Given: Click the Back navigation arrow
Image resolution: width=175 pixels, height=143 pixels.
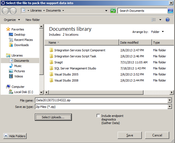Looking at the screenshot, I should click(x=5, y=11).
